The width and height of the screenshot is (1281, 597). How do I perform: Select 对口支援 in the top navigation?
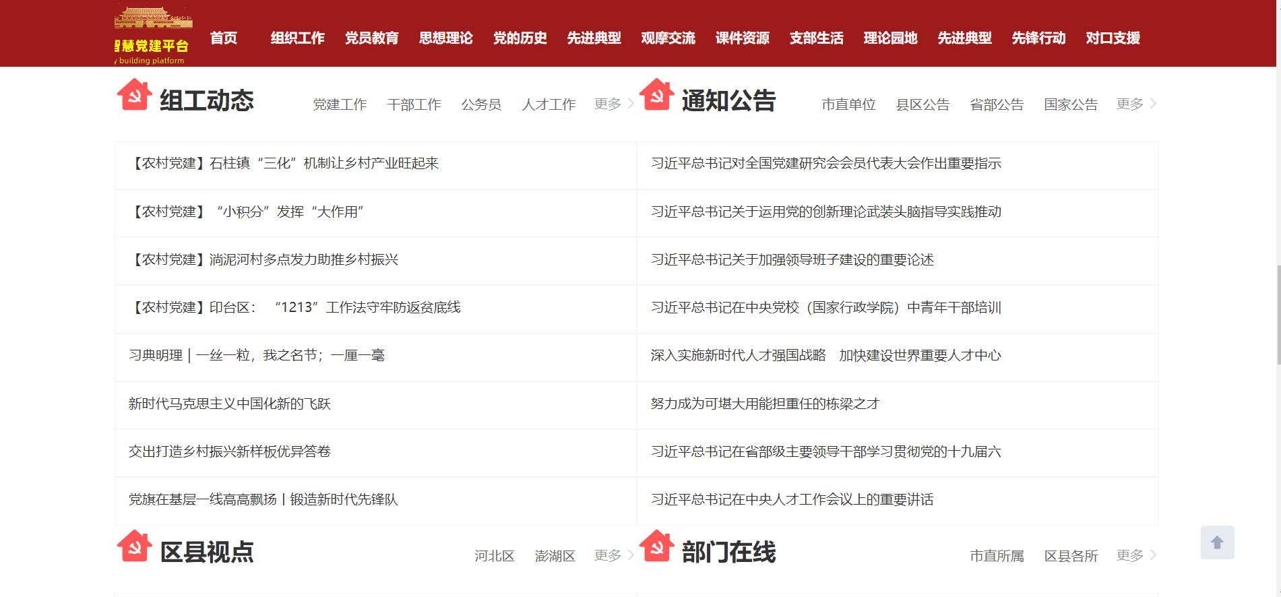(x=1113, y=38)
